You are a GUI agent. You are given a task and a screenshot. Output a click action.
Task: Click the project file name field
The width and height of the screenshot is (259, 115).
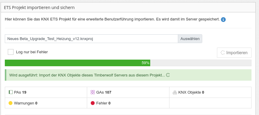point(91,39)
